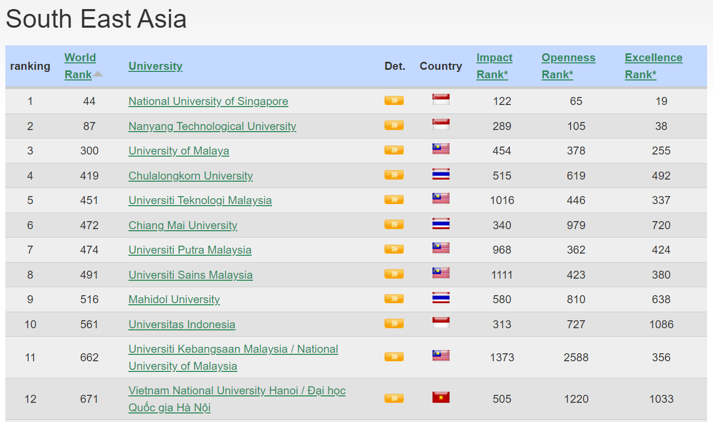This screenshot has height=422, width=713.
Task: Open details arrow for Universiti Kebangsaan Malaysia
Action: coord(394,356)
